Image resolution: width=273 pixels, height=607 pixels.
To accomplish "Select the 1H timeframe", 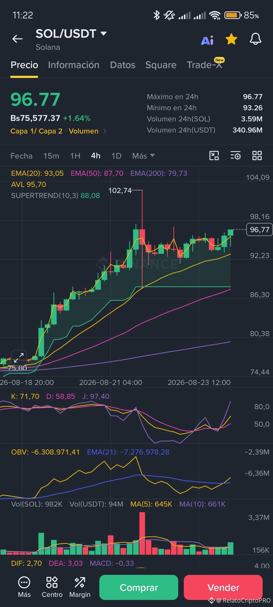I will coord(75,156).
